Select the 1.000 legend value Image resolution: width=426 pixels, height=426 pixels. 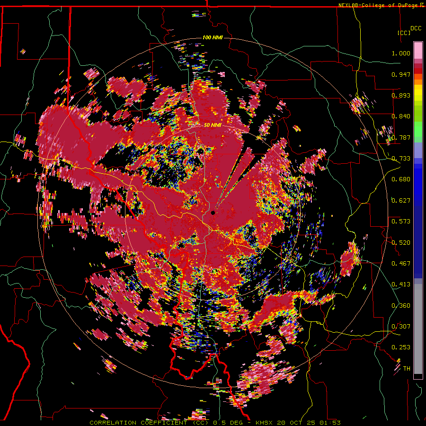click(401, 53)
